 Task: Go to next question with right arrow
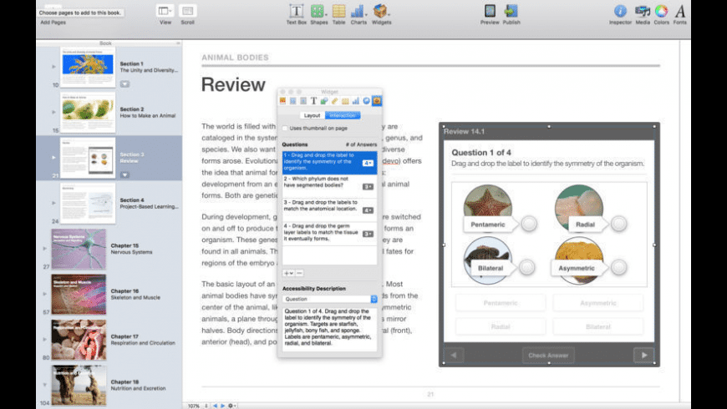[643, 356]
